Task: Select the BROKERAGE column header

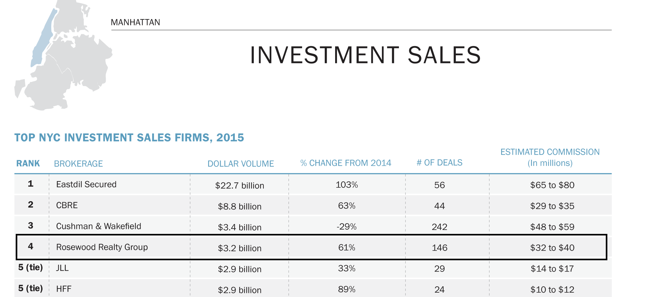Action: click(x=78, y=164)
